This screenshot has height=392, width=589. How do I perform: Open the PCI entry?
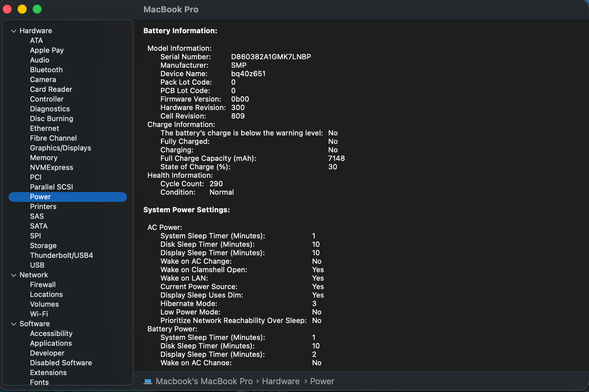click(35, 177)
